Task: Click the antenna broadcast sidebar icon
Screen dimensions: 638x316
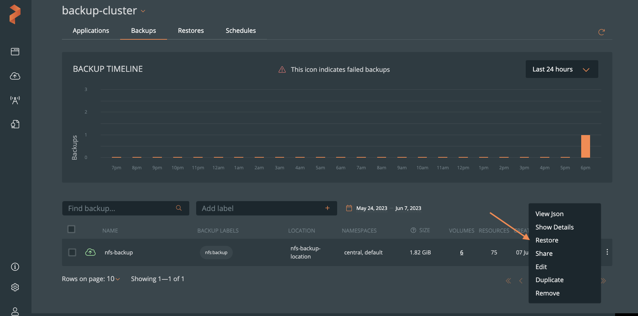Action: tap(15, 100)
